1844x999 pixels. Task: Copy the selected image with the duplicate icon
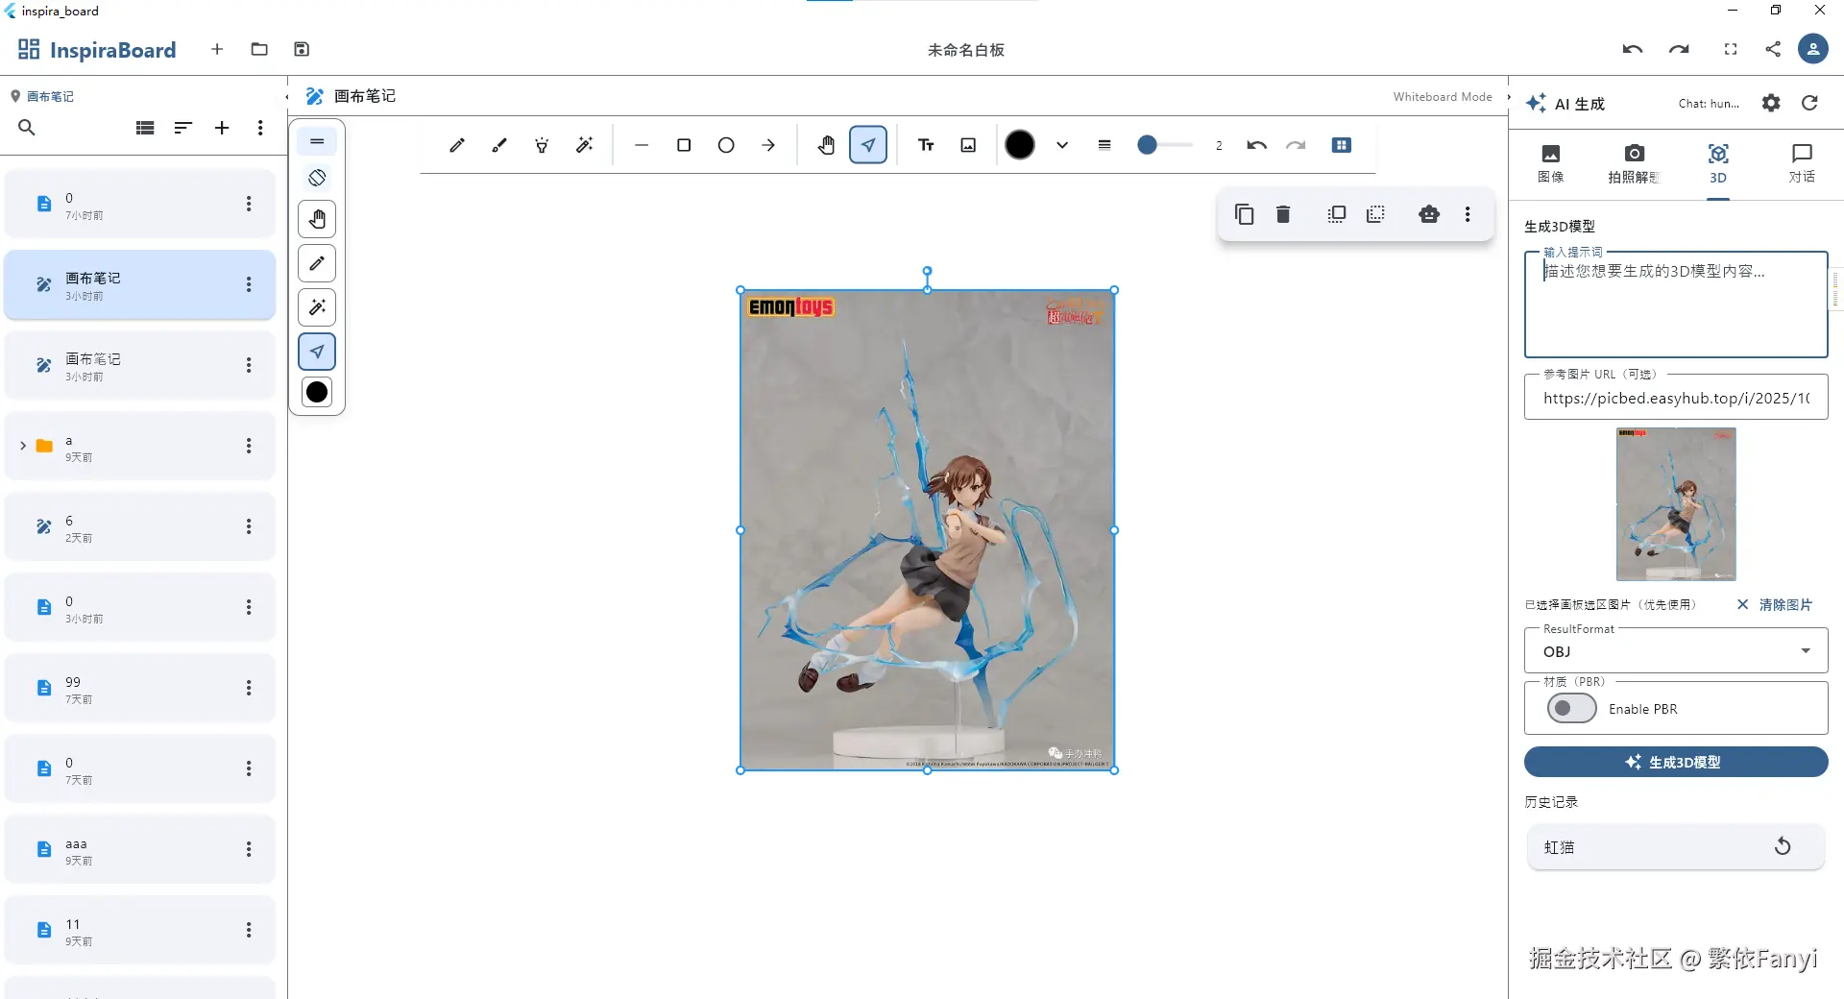(x=1244, y=213)
